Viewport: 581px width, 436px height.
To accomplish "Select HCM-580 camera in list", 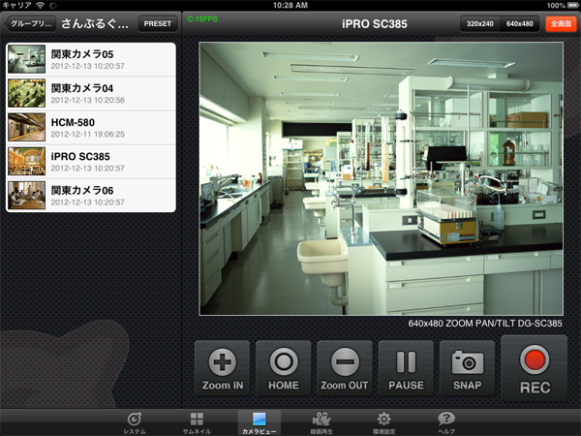I will [x=91, y=127].
